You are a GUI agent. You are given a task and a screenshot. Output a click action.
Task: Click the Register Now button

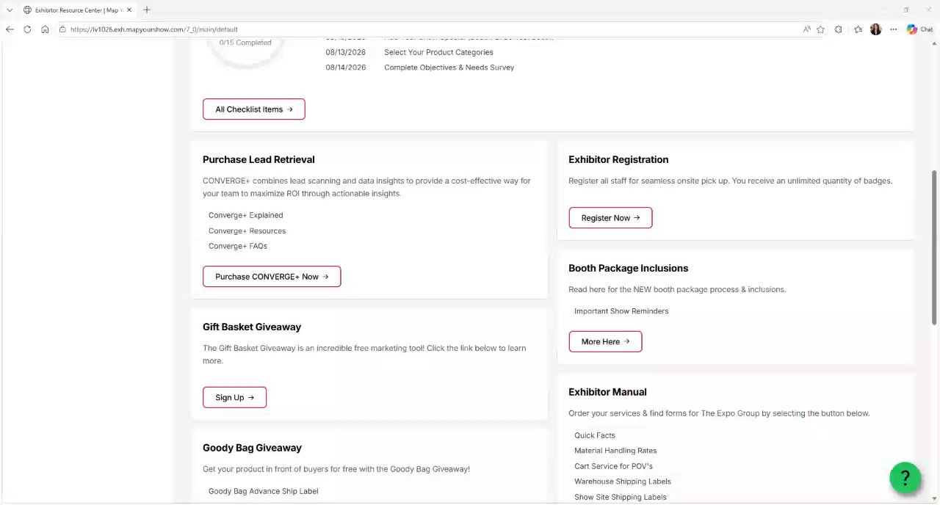click(x=610, y=218)
